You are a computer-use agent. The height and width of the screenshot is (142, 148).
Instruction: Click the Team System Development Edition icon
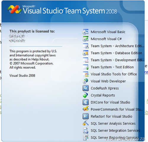click(86, 60)
